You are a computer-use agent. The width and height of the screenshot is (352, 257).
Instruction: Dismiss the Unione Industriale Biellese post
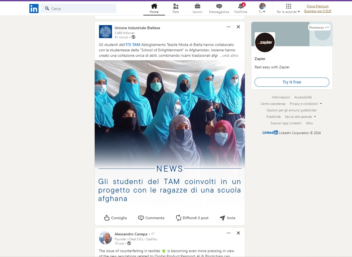(238, 27)
